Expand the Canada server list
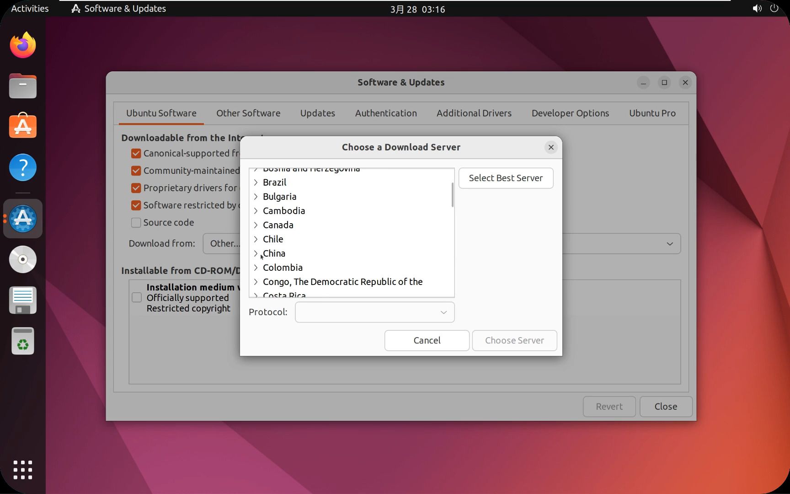The width and height of the screenshot is (790, 494). (x=256, y=225)
